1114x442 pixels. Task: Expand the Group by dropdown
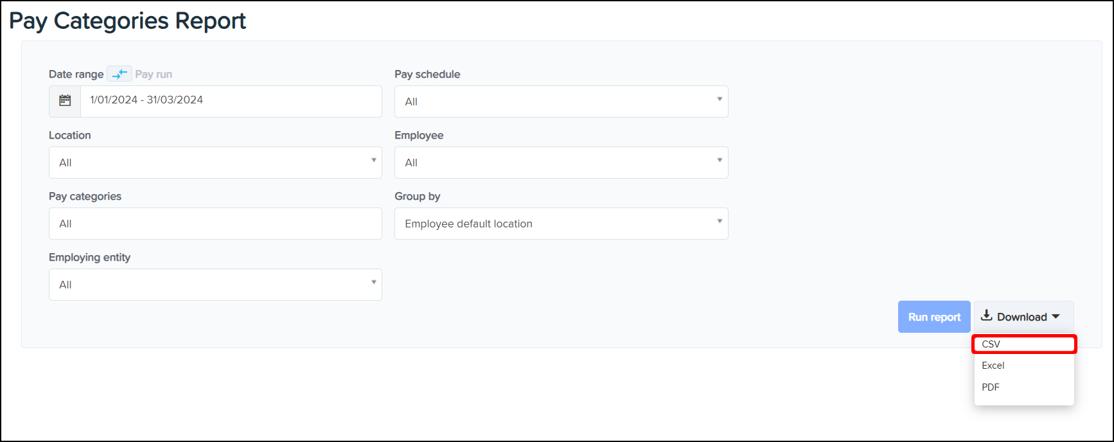pos(560,224)
